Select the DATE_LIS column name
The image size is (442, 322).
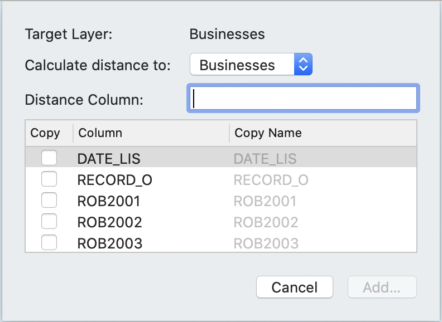[109, 159]
